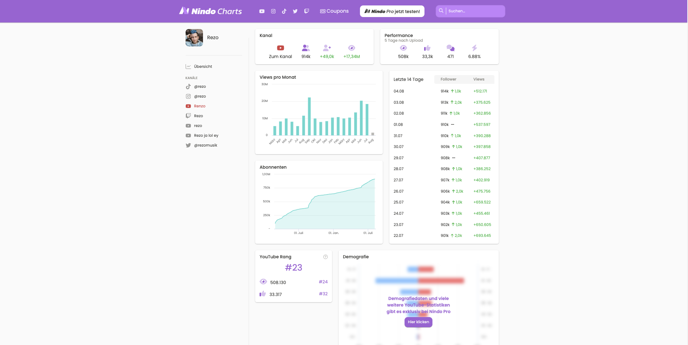This screenshot has width=688, height=345.
Task: Select Übersicht in the sidebar
Action: coord(203,66)
